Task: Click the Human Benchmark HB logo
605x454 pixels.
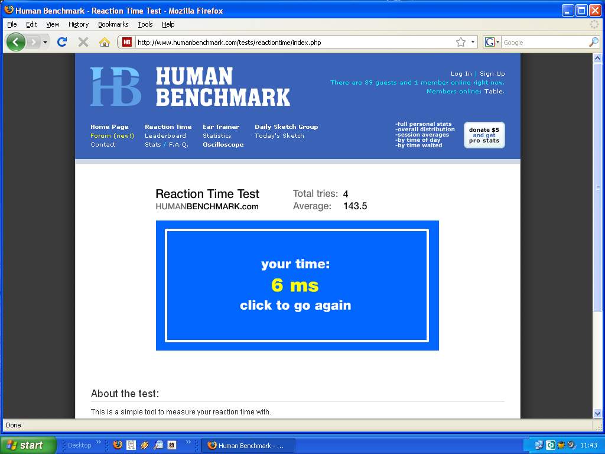Action: point(116,86)
